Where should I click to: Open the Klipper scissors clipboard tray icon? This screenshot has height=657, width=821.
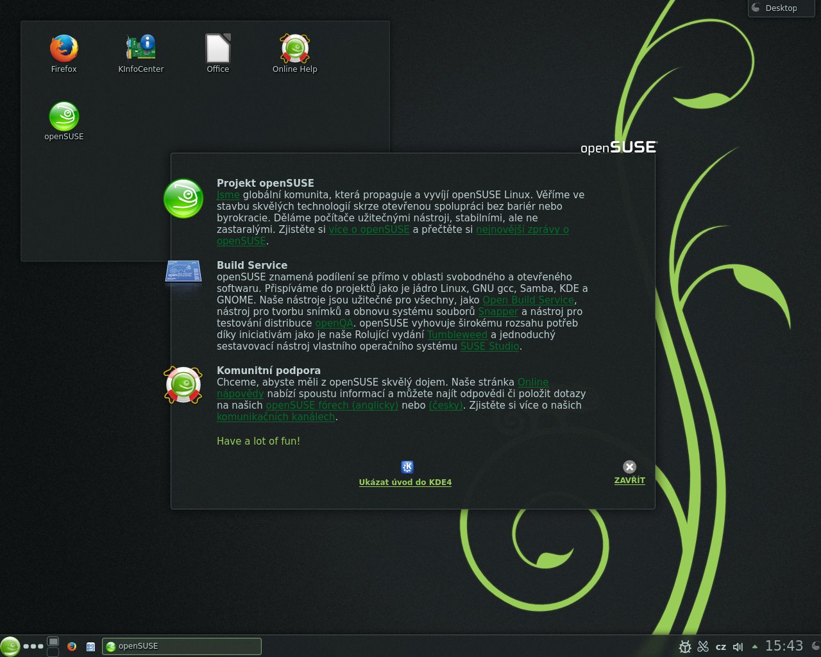(703, 647)
